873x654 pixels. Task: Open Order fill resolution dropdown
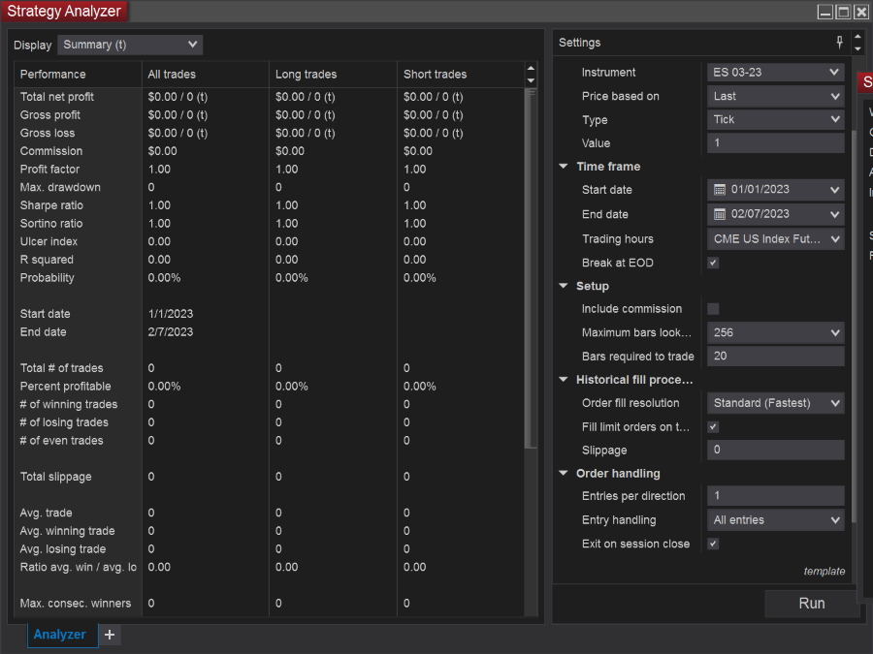click(x=776, y=403)
